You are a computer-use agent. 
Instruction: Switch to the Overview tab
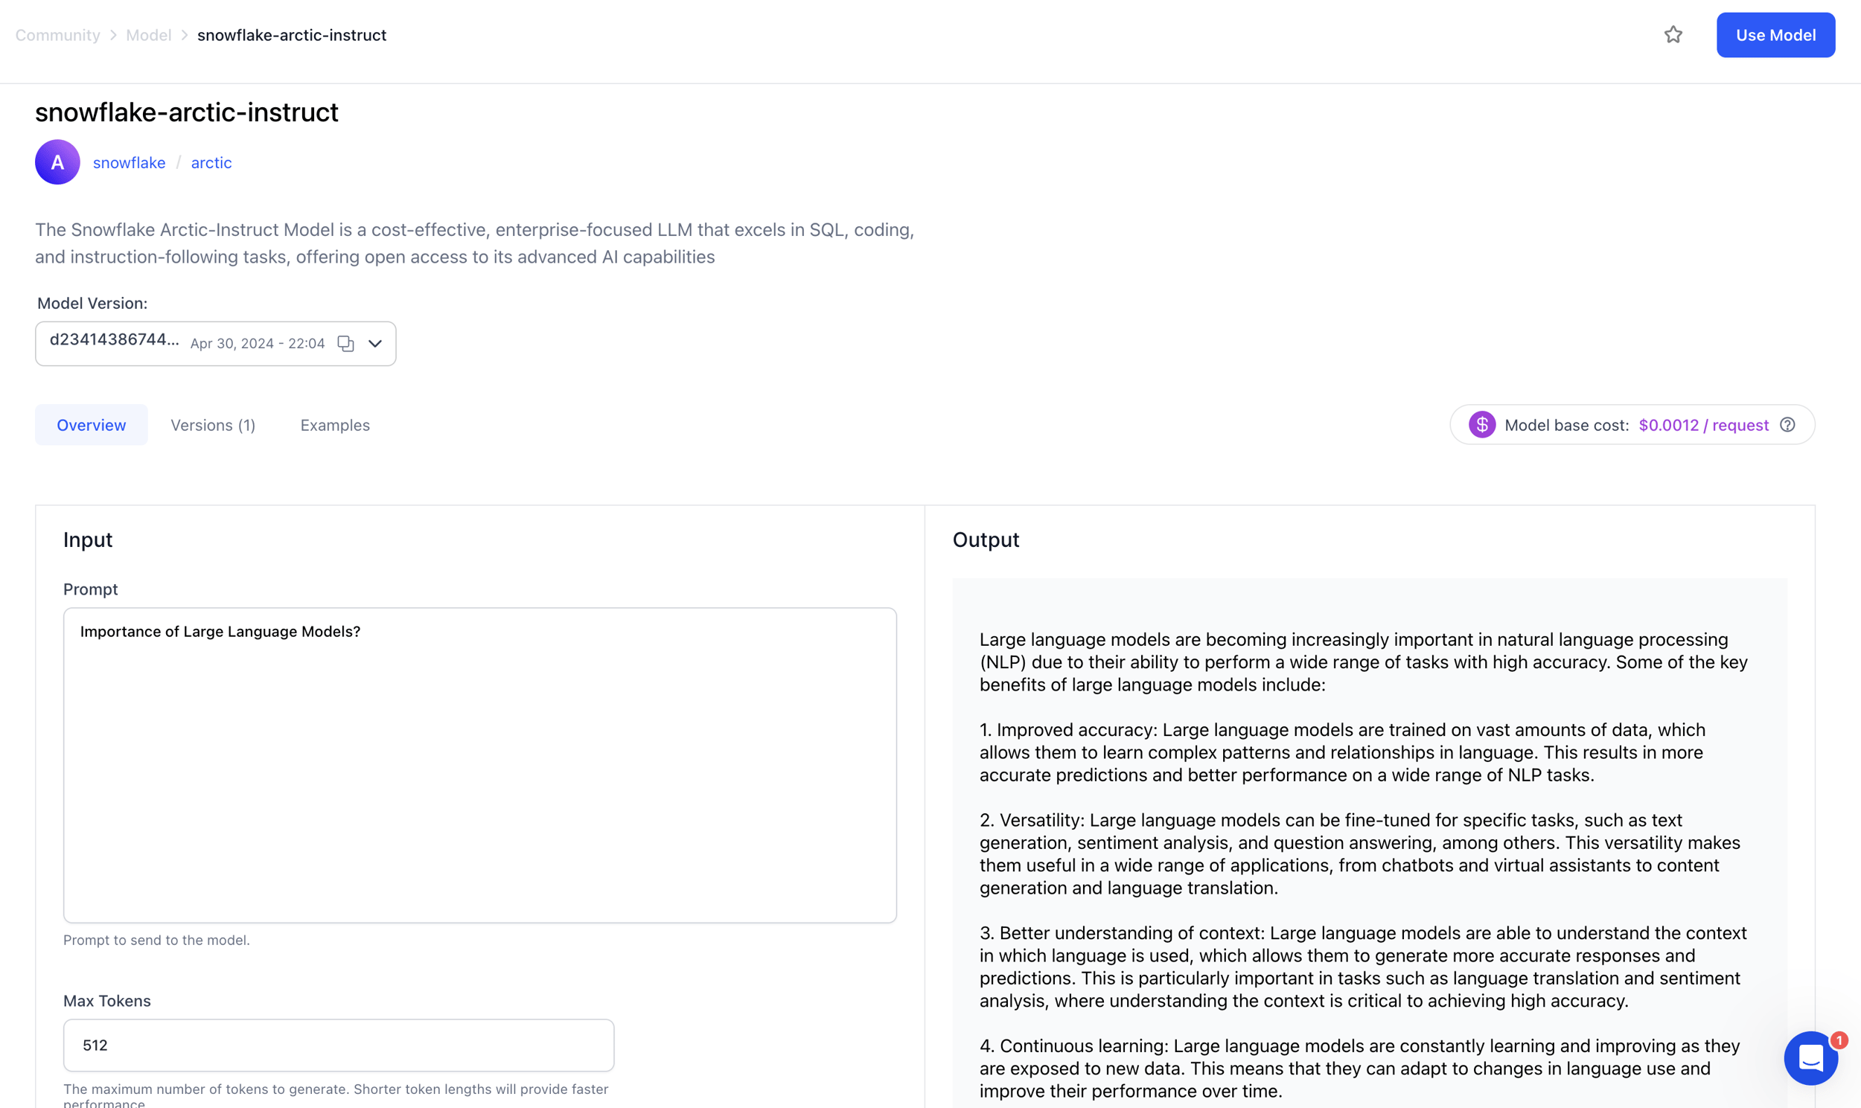[x=91, y=425]
